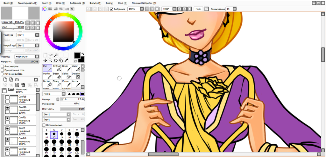Viewport: 326px width, 157px height.
Task: Open [Нет] dropdown beside Пл-ть field
Action: [57, 114]
